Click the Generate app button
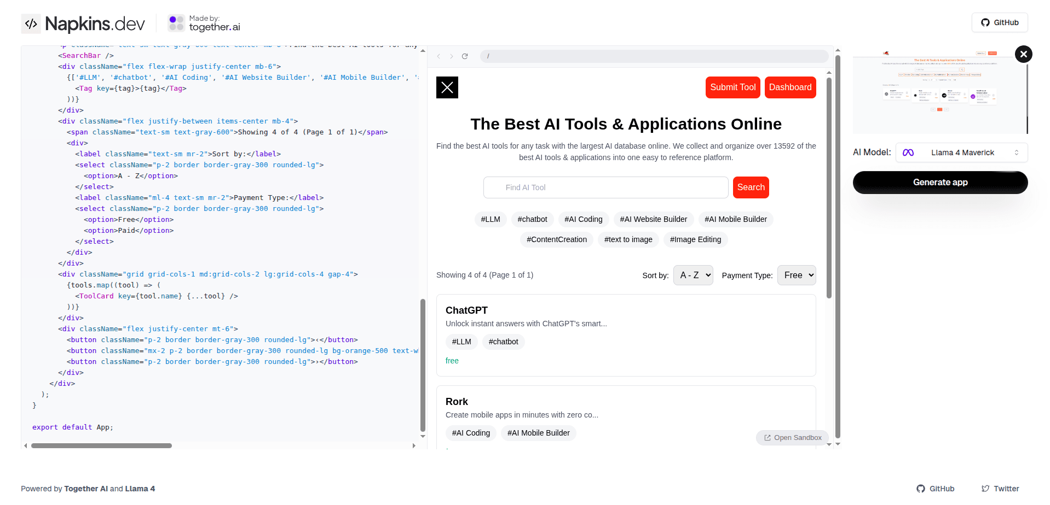 [940, 183]
